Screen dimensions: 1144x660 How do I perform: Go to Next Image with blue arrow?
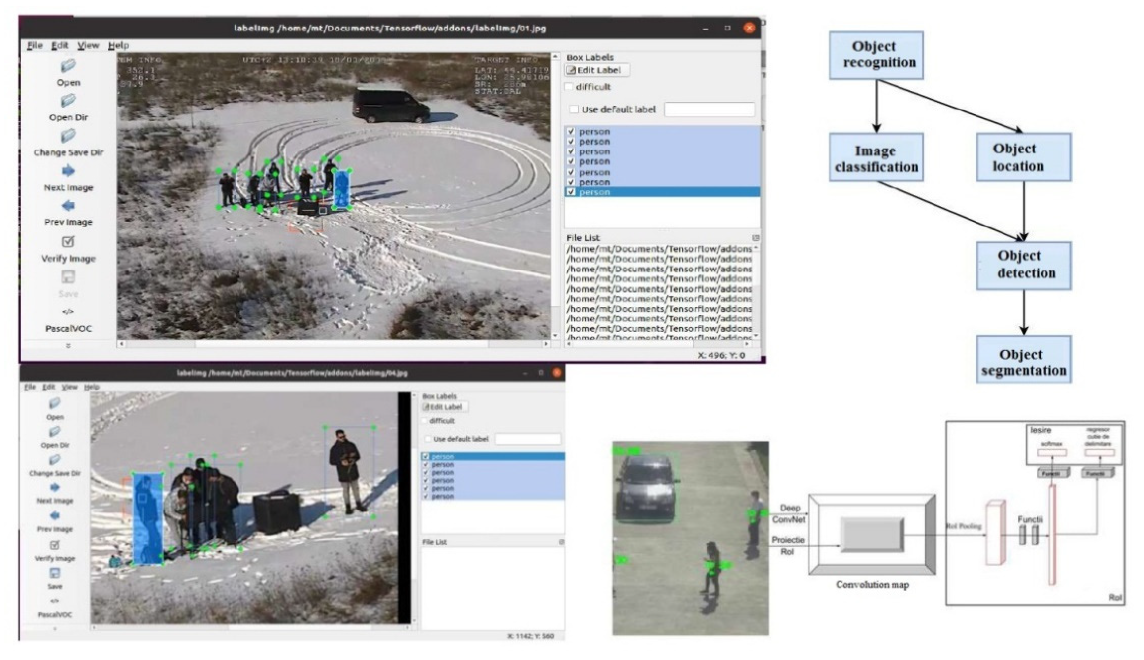tap(68, 171)
